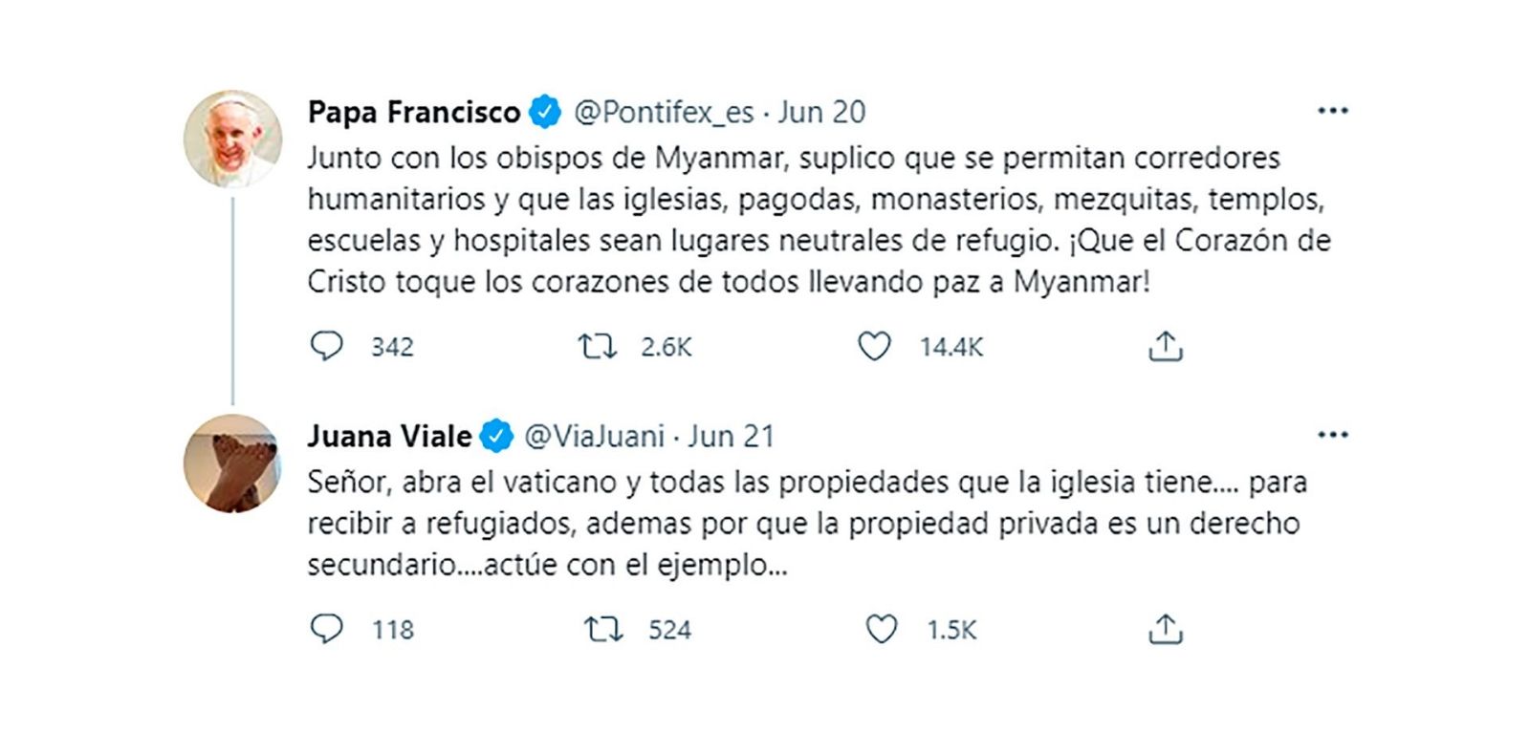The width and height of the screenshot is (1530, 732).
Task: Open Juana Viale's profile picture
Action: [232, 463]
